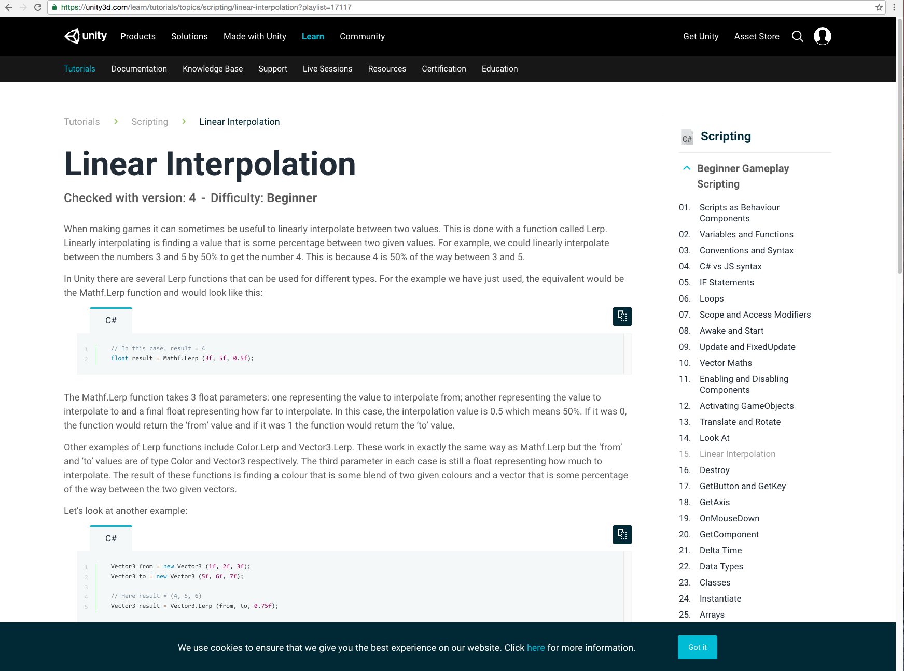Screen dimensions: 904x671
Task: Click Tutorials breadcrumb link
Action: coord(81,122)
